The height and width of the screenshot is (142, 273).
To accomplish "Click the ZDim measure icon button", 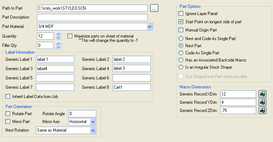I will (262, 110).
